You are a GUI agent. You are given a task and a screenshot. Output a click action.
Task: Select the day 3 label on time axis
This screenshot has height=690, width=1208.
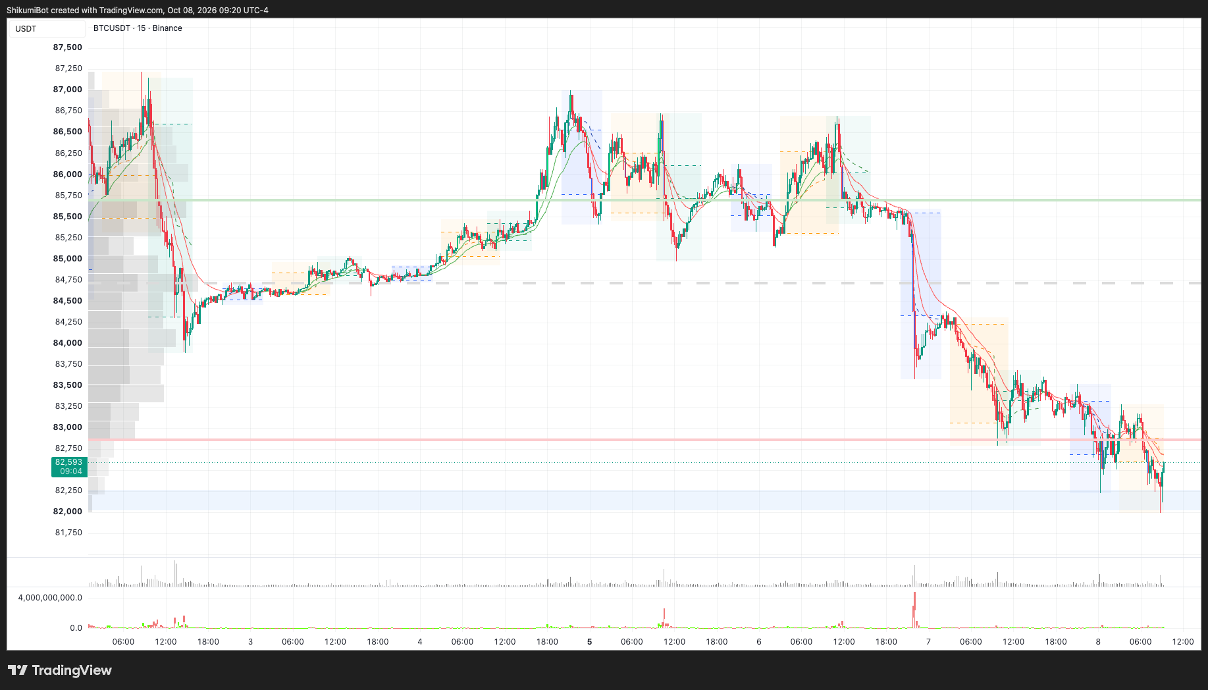(x=250, y=642)
